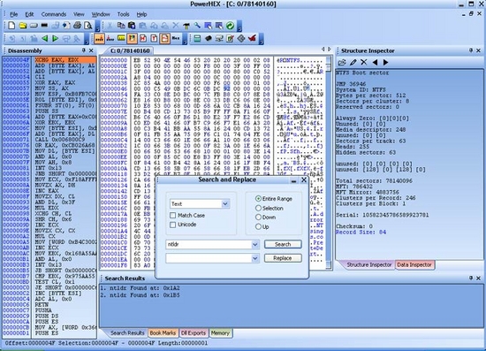The height and width of the screenshot is (351, 486).
Task: Open the ntldr search term dropdown
Action: click(x=254, y=244)
